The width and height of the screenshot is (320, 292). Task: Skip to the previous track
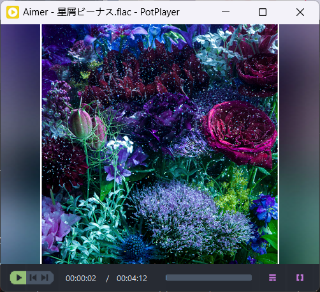click(33, 277)
